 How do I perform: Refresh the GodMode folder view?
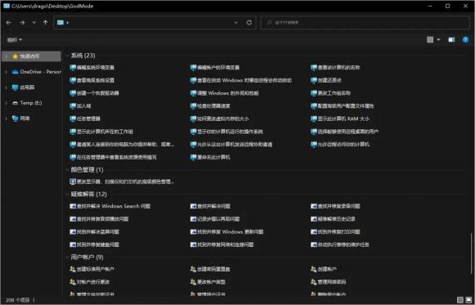(249, 23)
